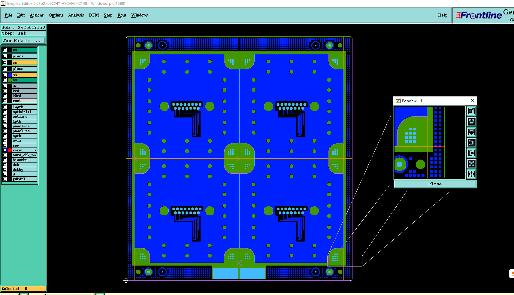This screenshot has width=514, height=295.
Task: Click the light blue rectangle at panel bottom
Action: point(239,274)
